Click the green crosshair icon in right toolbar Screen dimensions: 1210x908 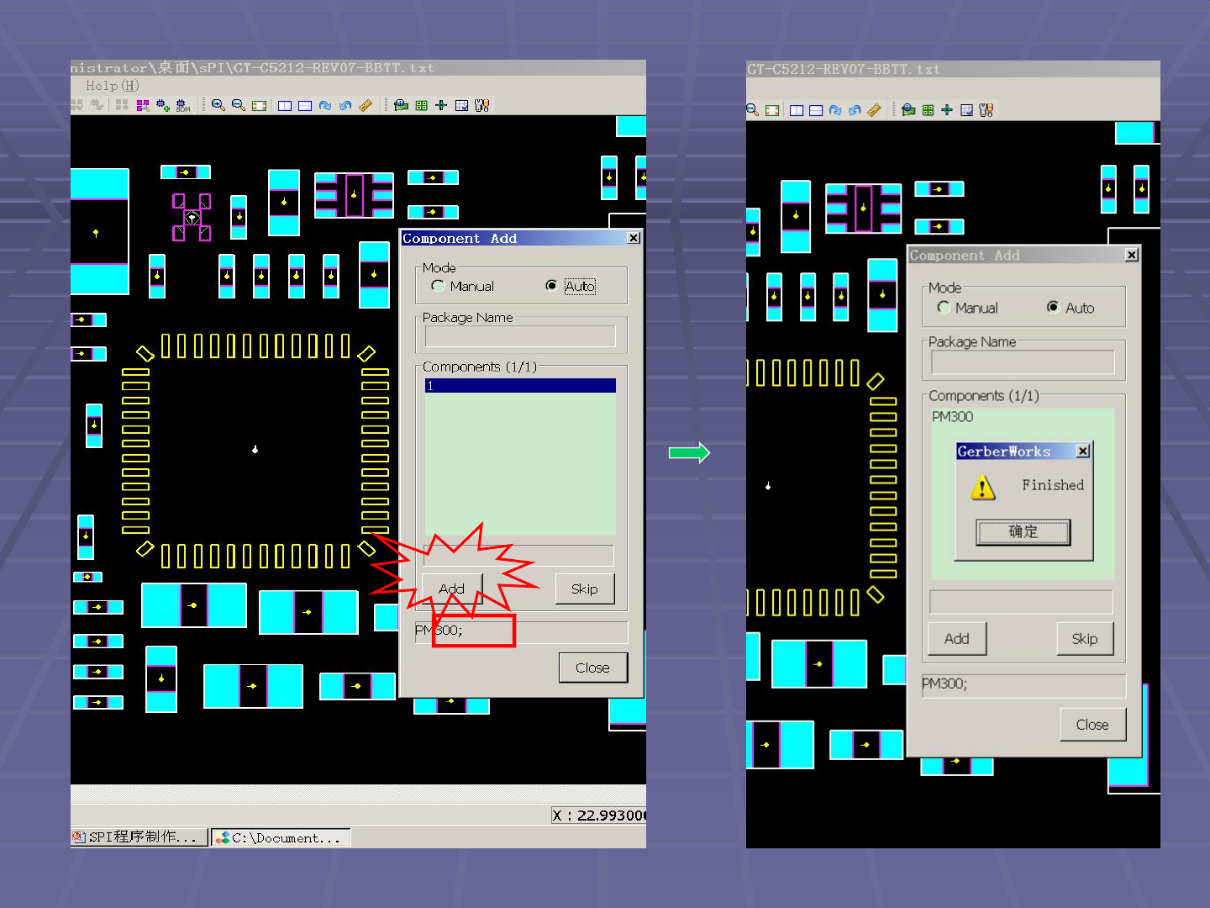tap(947, 110)
